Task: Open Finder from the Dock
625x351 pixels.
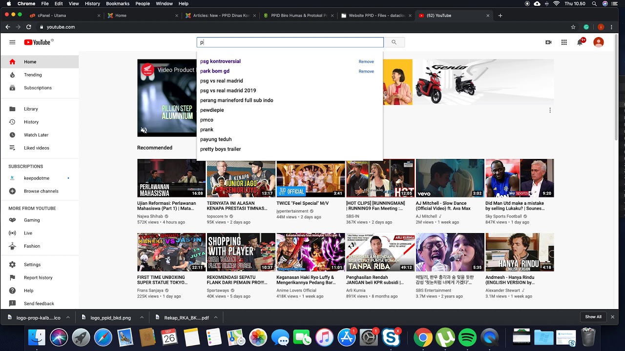Action: [37, 337]
